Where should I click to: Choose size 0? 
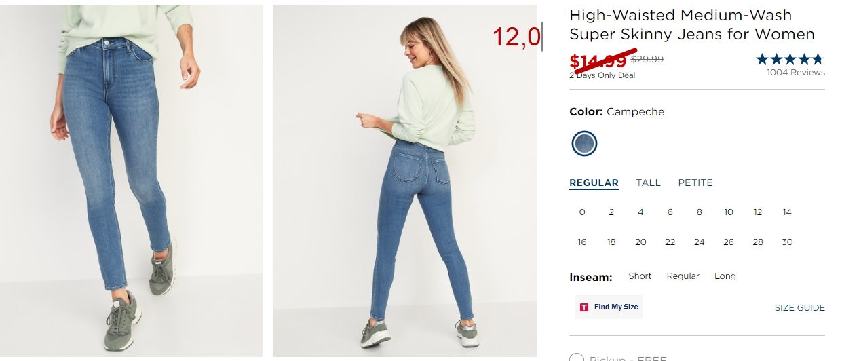tap(582, 212)
